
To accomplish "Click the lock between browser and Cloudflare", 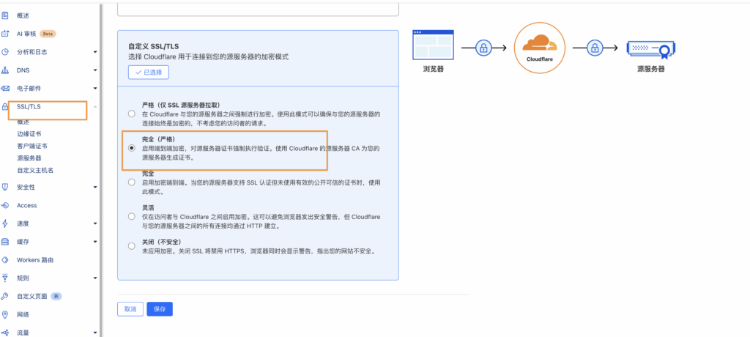I will click(x=483, y=48).
